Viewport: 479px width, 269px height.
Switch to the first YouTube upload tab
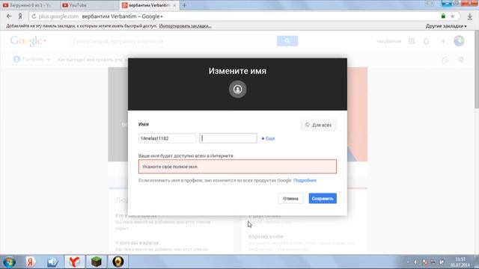click(30, 5)
